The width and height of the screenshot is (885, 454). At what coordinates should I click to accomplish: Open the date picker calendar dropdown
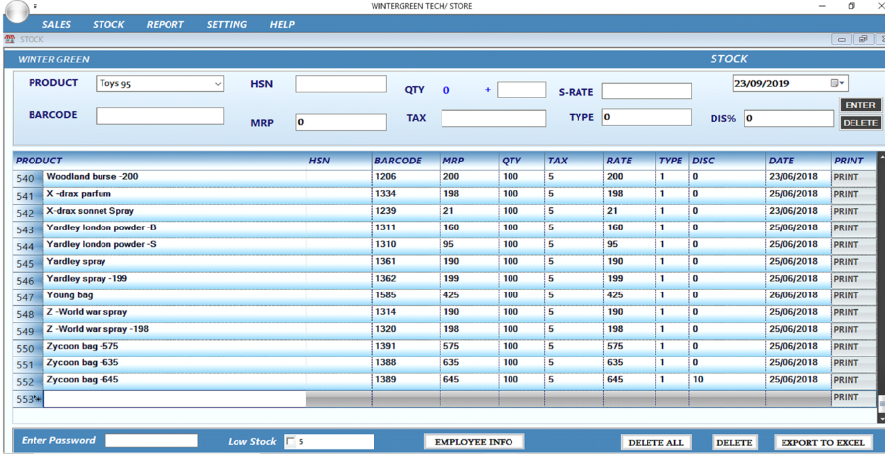pos(838,83)
